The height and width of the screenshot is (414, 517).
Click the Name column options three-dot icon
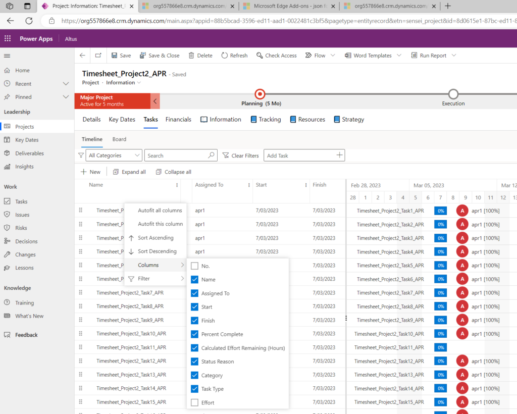point(177,185)
